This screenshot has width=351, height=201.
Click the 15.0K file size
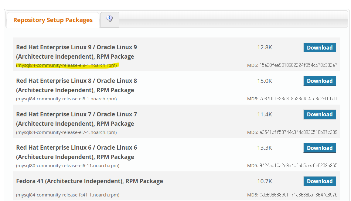pos(264,81)
